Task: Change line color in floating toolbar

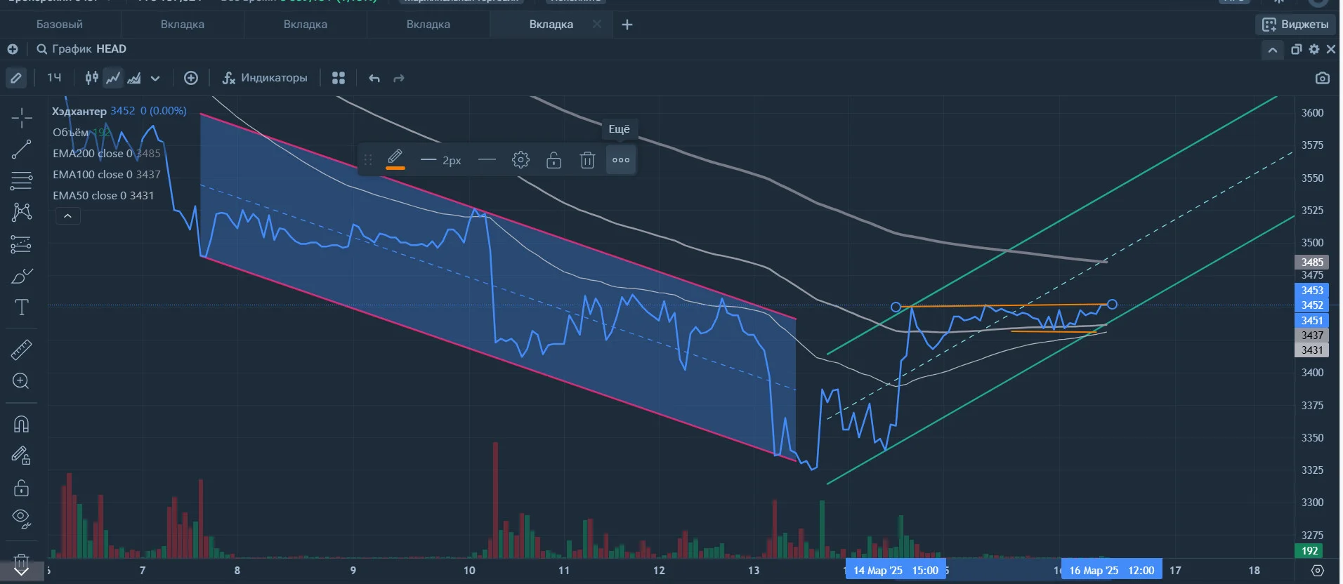Action: [395, 159]
